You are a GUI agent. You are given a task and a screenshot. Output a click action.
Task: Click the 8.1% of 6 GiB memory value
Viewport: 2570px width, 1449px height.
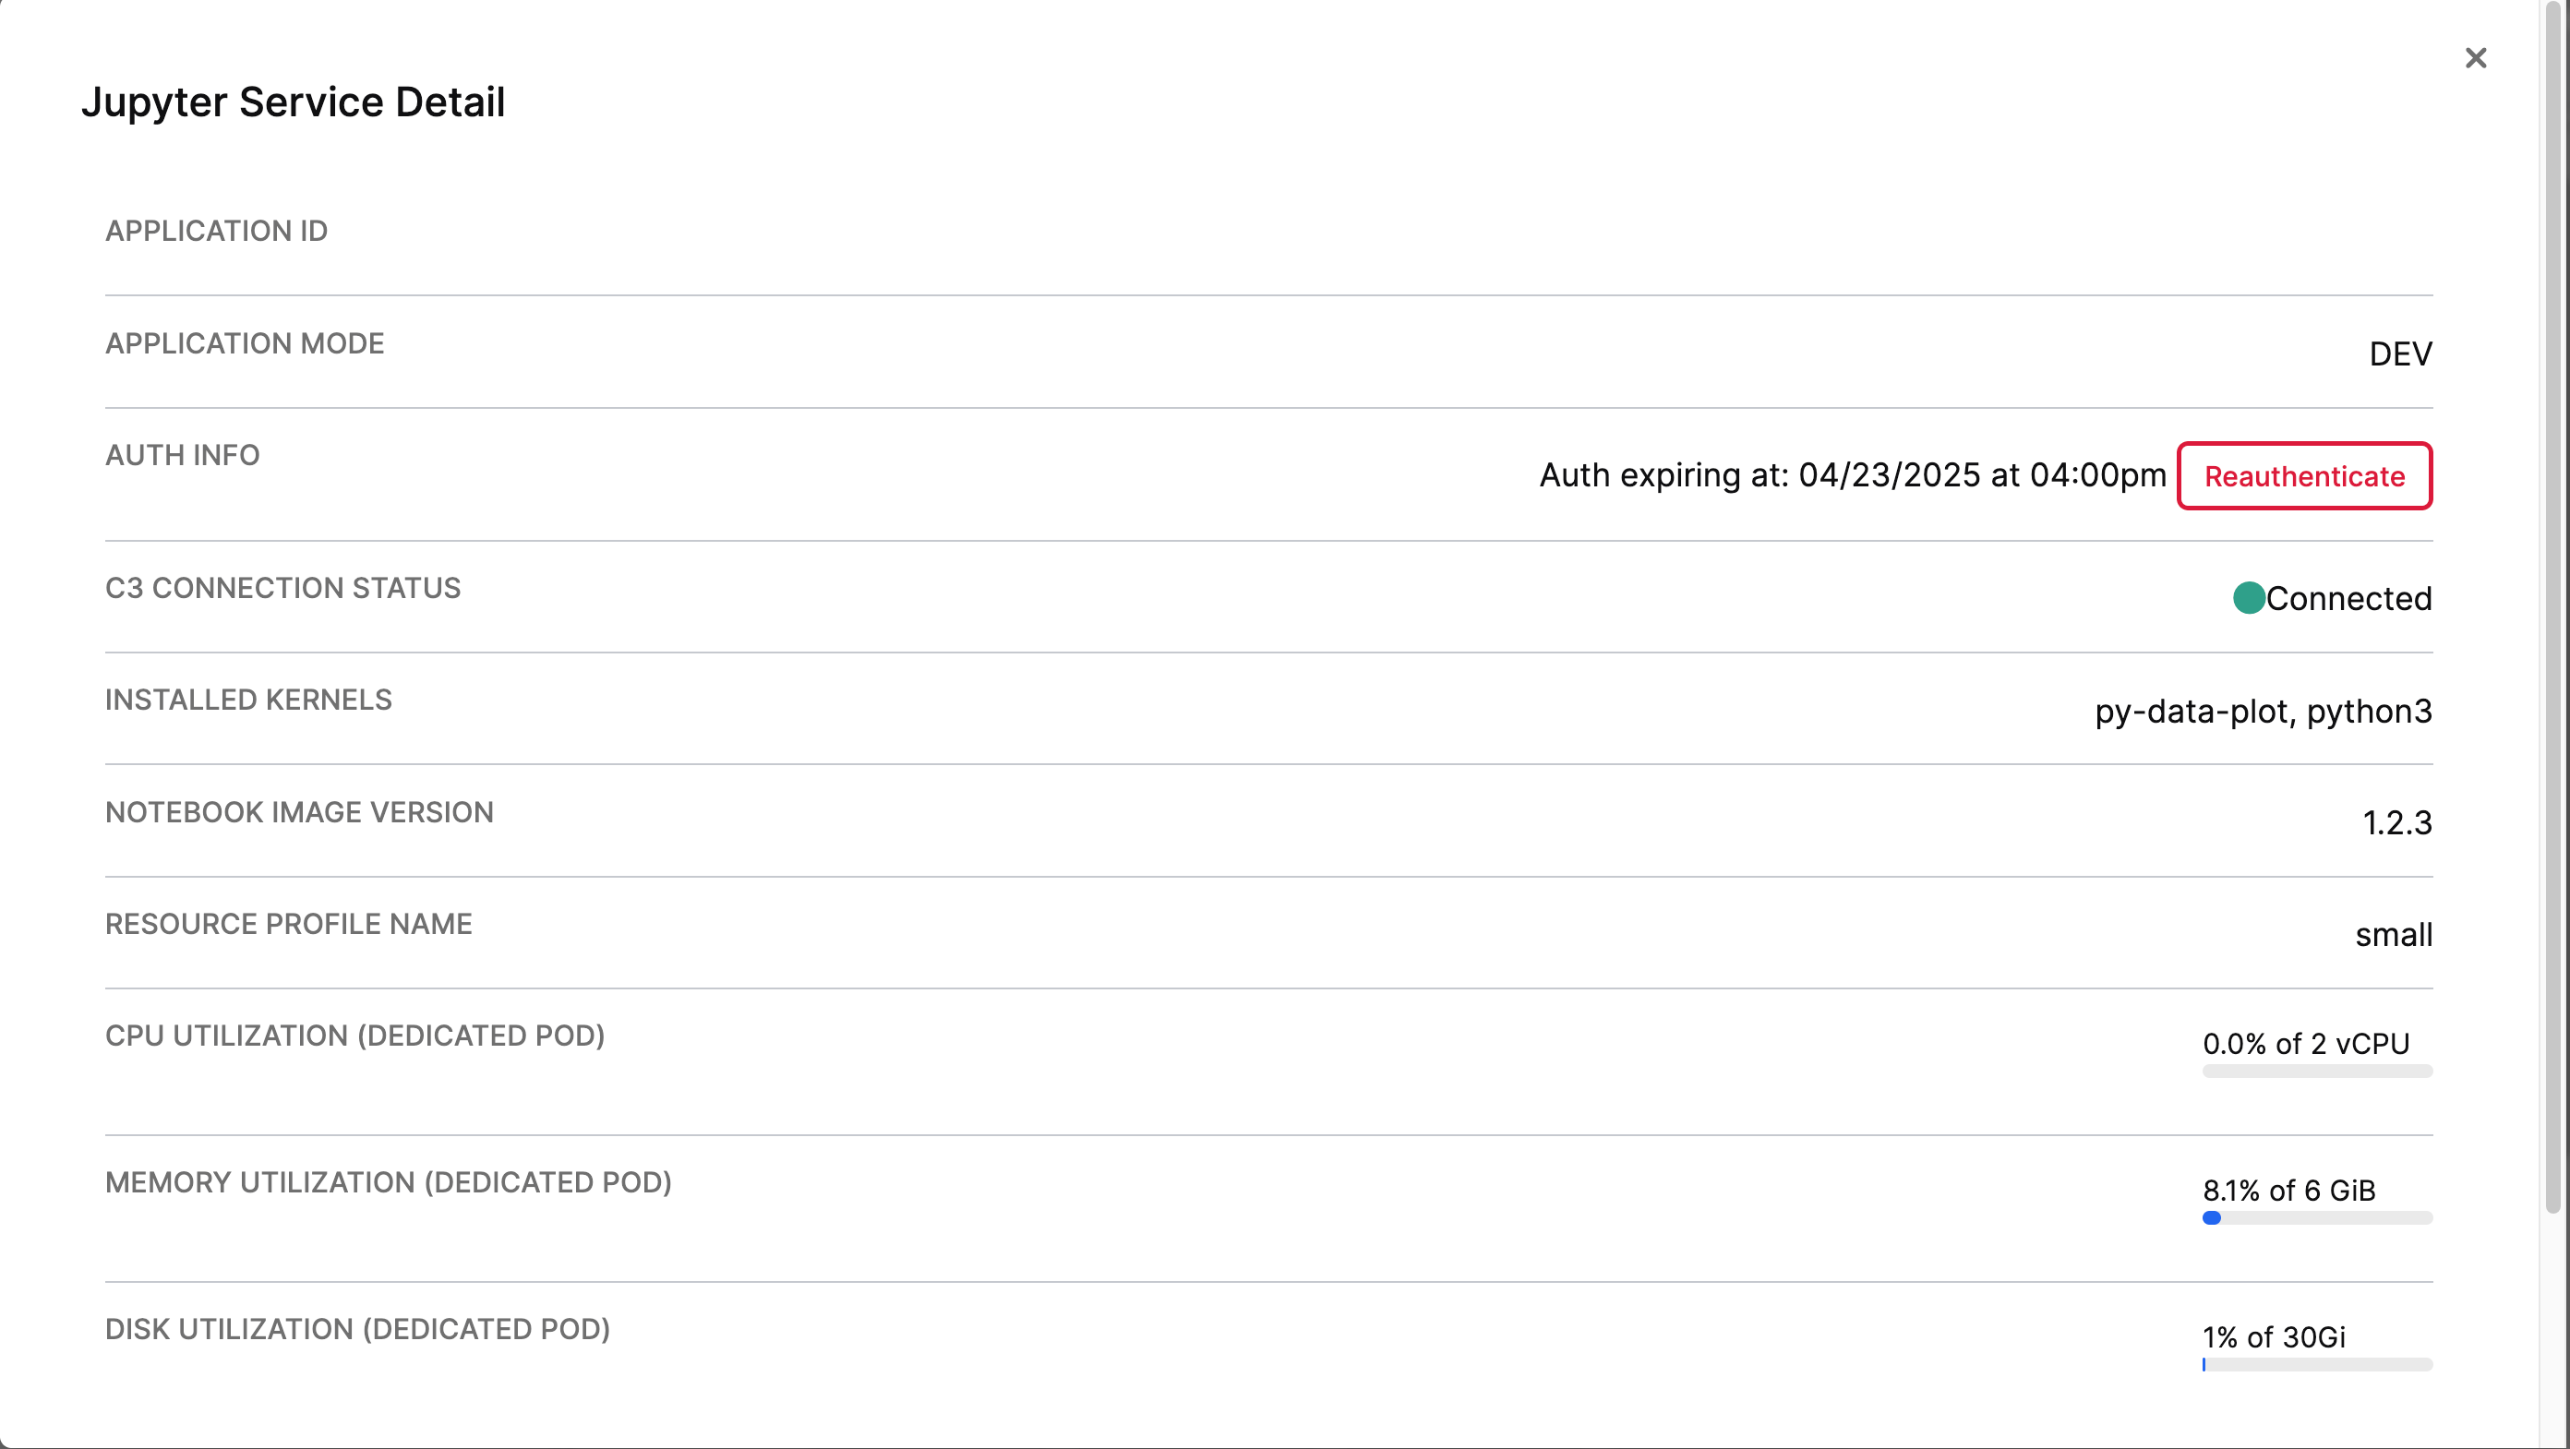click(2288, 1189)
